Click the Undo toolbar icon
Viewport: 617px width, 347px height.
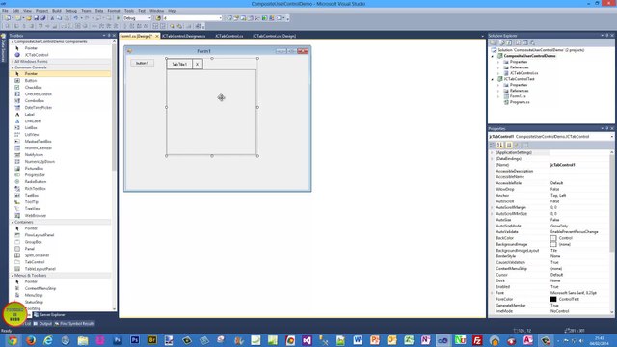click(x=76, y=18)
